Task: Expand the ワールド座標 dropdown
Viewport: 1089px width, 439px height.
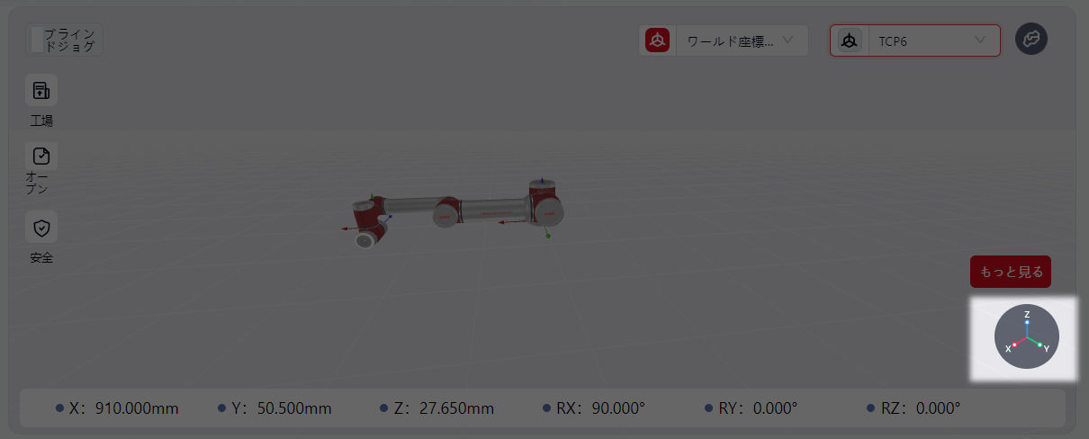Action: point(741,40)
